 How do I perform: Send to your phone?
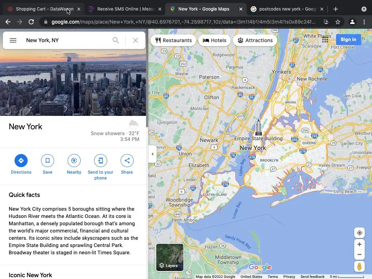[x=100, y=167]
